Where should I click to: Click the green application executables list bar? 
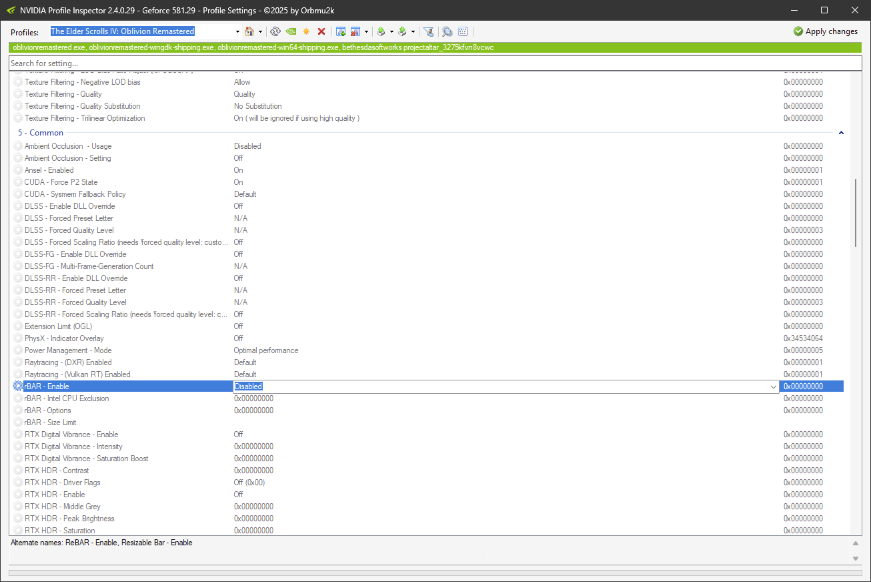(x=435, y=47)
